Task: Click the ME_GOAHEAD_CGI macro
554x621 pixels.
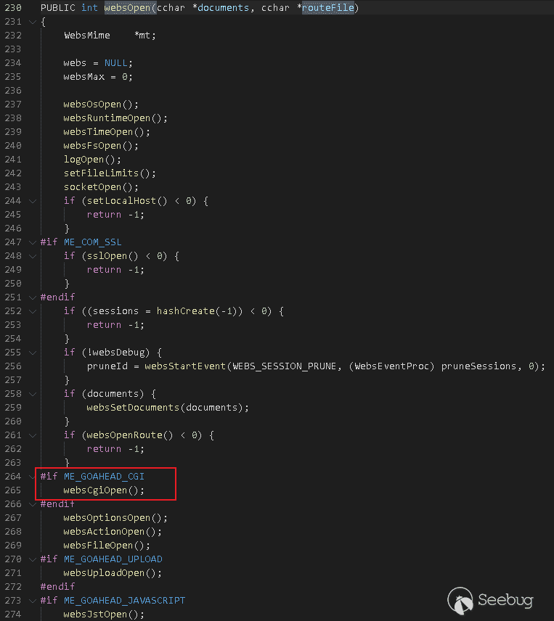Action: tap(105, 477)
